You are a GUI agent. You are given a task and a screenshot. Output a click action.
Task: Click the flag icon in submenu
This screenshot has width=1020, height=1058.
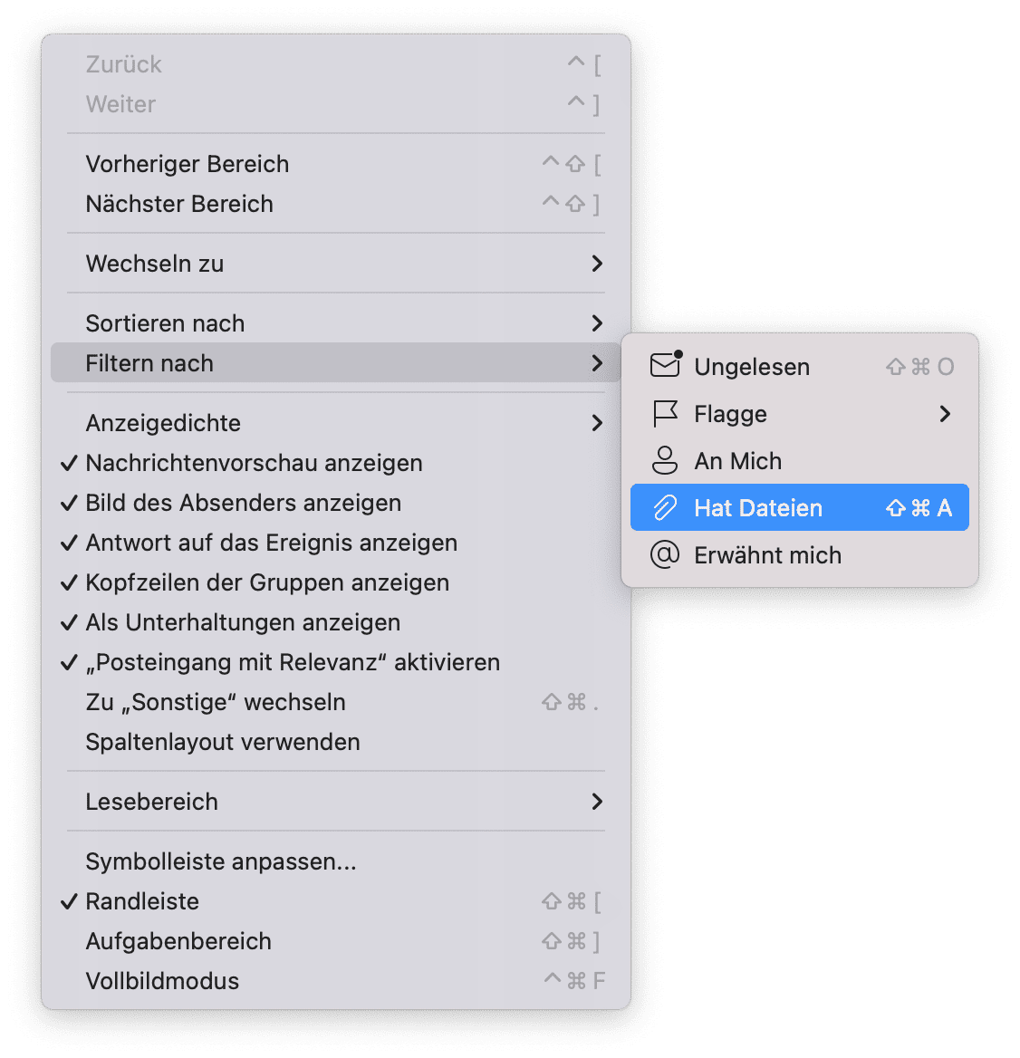point(665,414)
